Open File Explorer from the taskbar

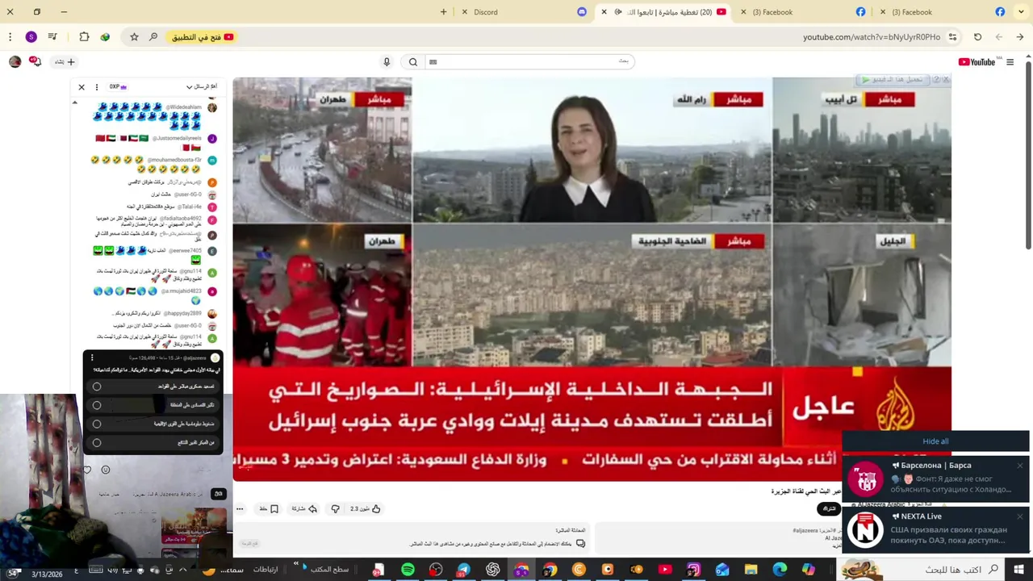point(751,570)
